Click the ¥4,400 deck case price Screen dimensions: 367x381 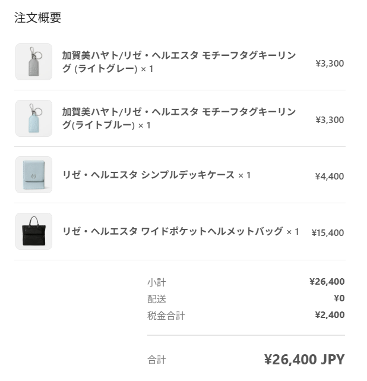point(330,177)
